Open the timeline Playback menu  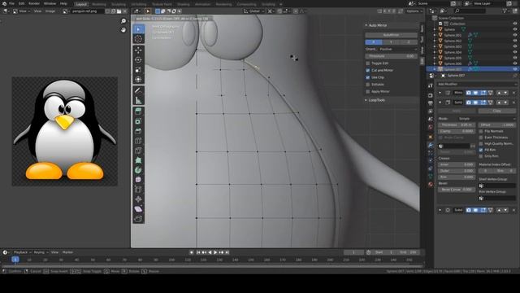click(x=22, y=252)
